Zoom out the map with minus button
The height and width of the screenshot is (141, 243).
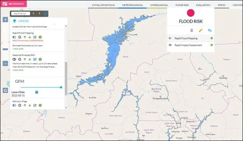pyautogui.click(x=5, y=63)
